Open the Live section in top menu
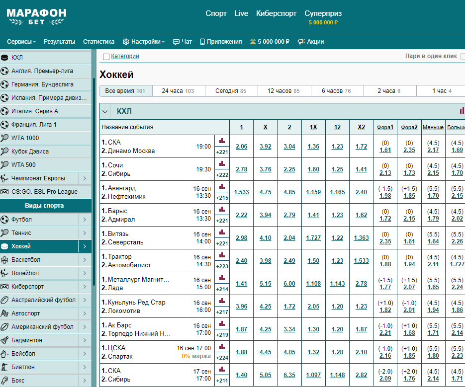This screenshot has height=387, width=465. (241, 13)
